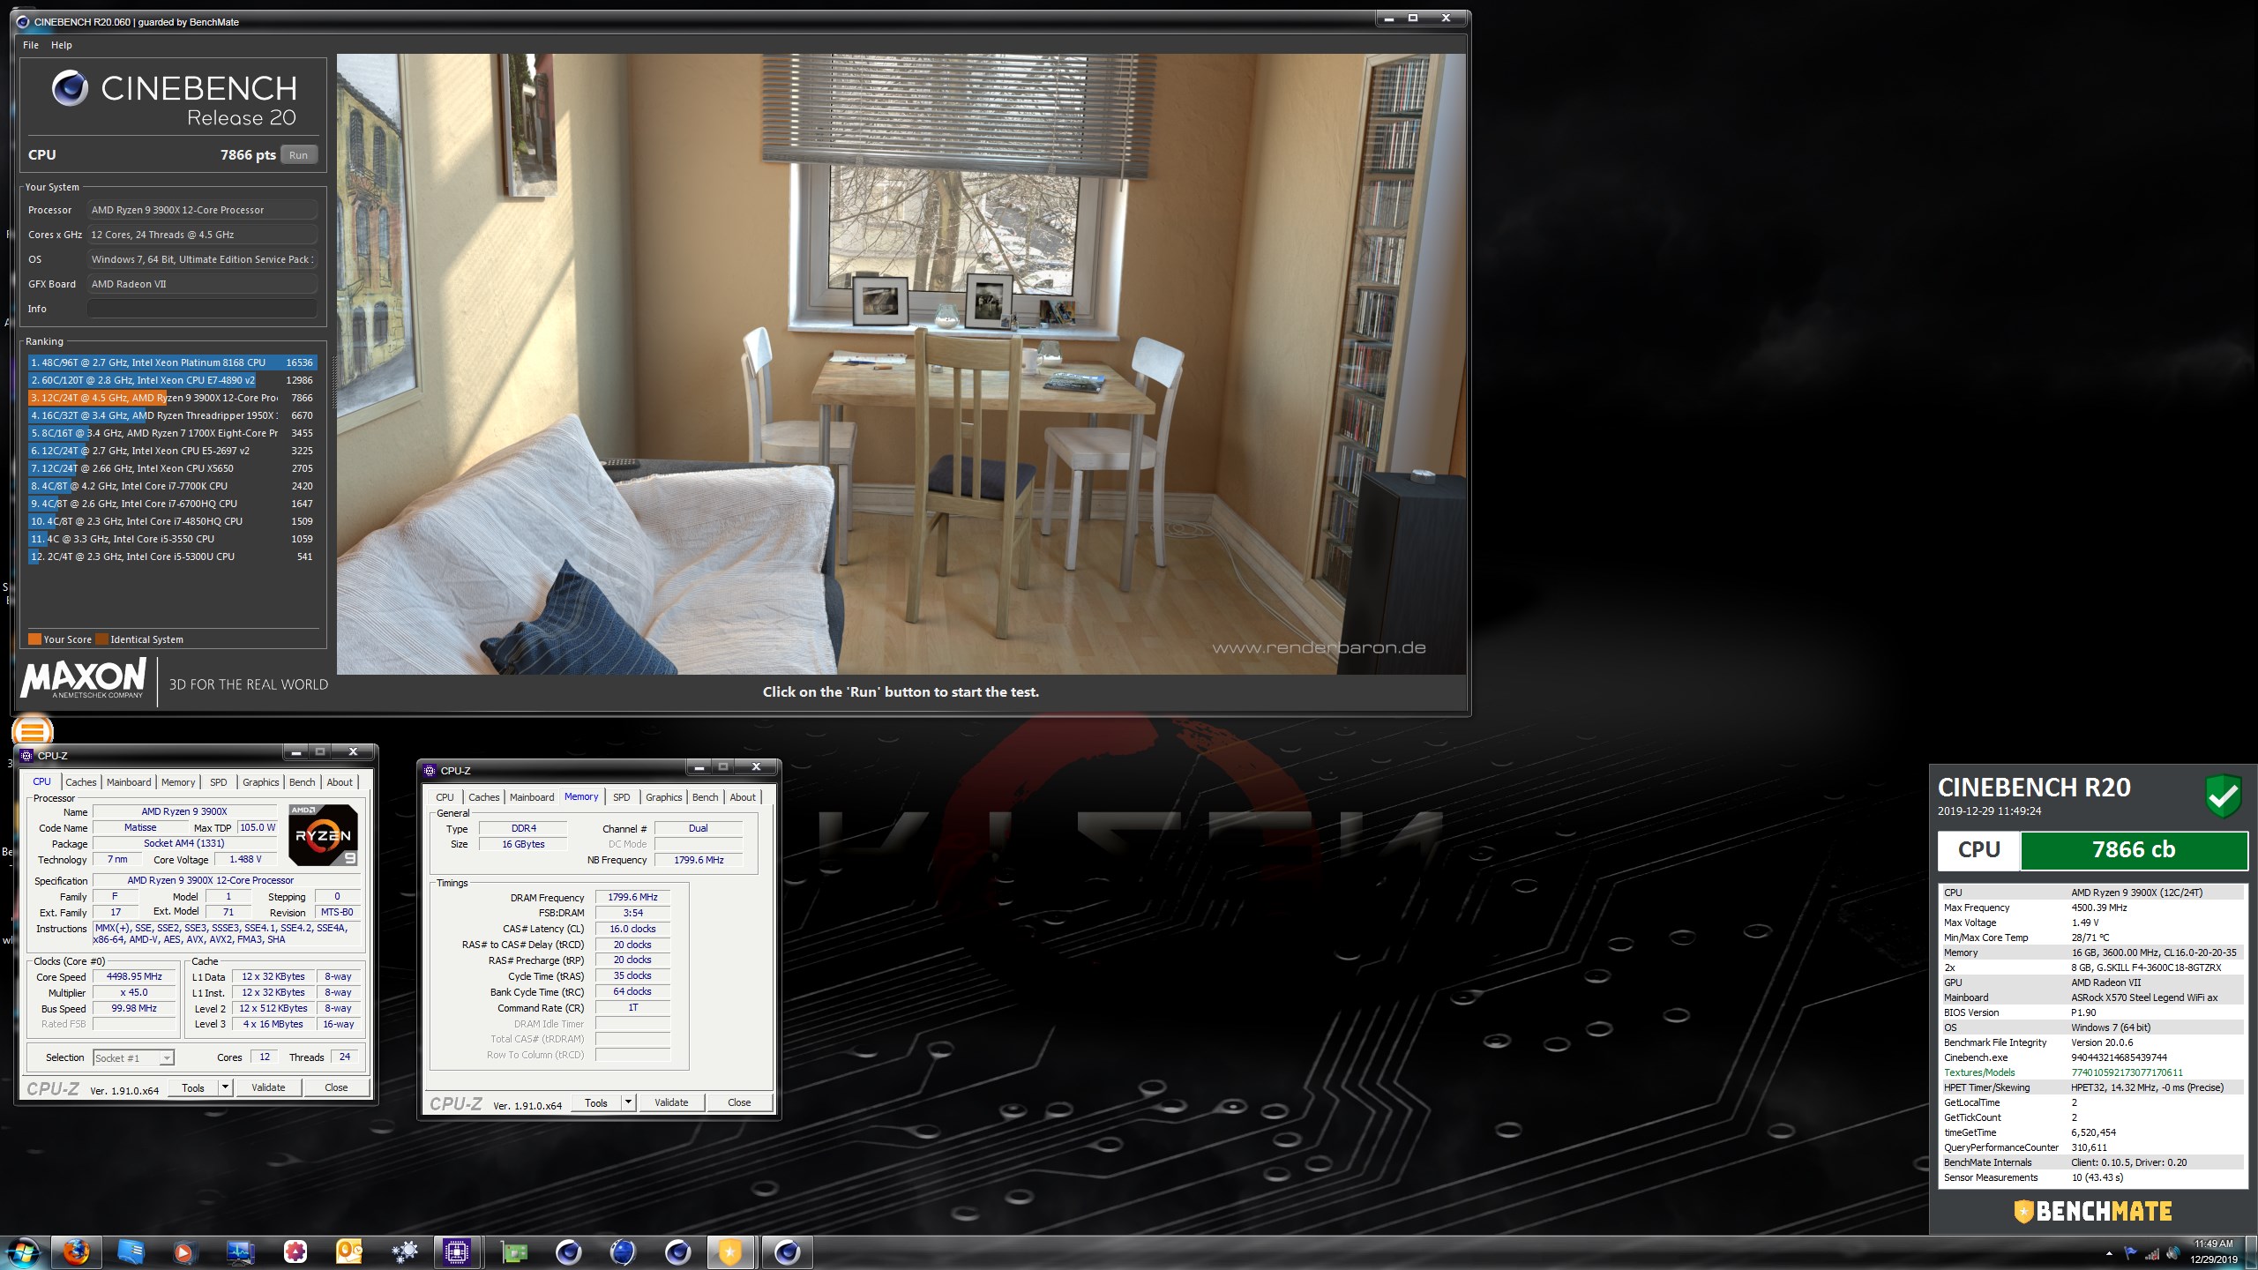Image resolution: width=2258 pixels, height=1270 pixels.
Task: Click the green shield checkmark in BenchMate panel
Action: coord(2224,796)
